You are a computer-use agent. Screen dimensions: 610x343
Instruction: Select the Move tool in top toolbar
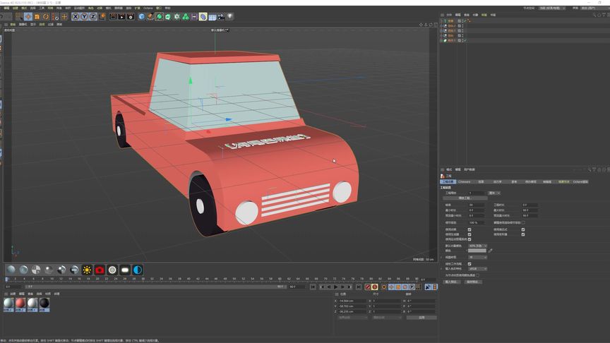[28, 16]
